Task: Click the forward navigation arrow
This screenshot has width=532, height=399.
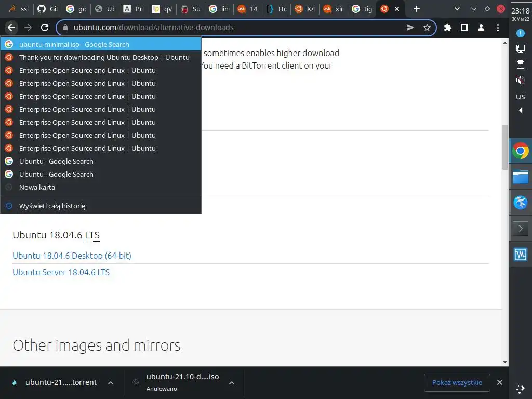Action: pyautogui.click(x=28, y=28)
